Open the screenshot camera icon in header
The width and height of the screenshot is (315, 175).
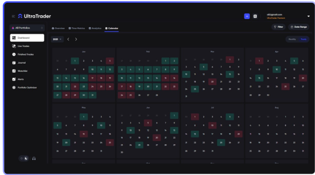255,16
